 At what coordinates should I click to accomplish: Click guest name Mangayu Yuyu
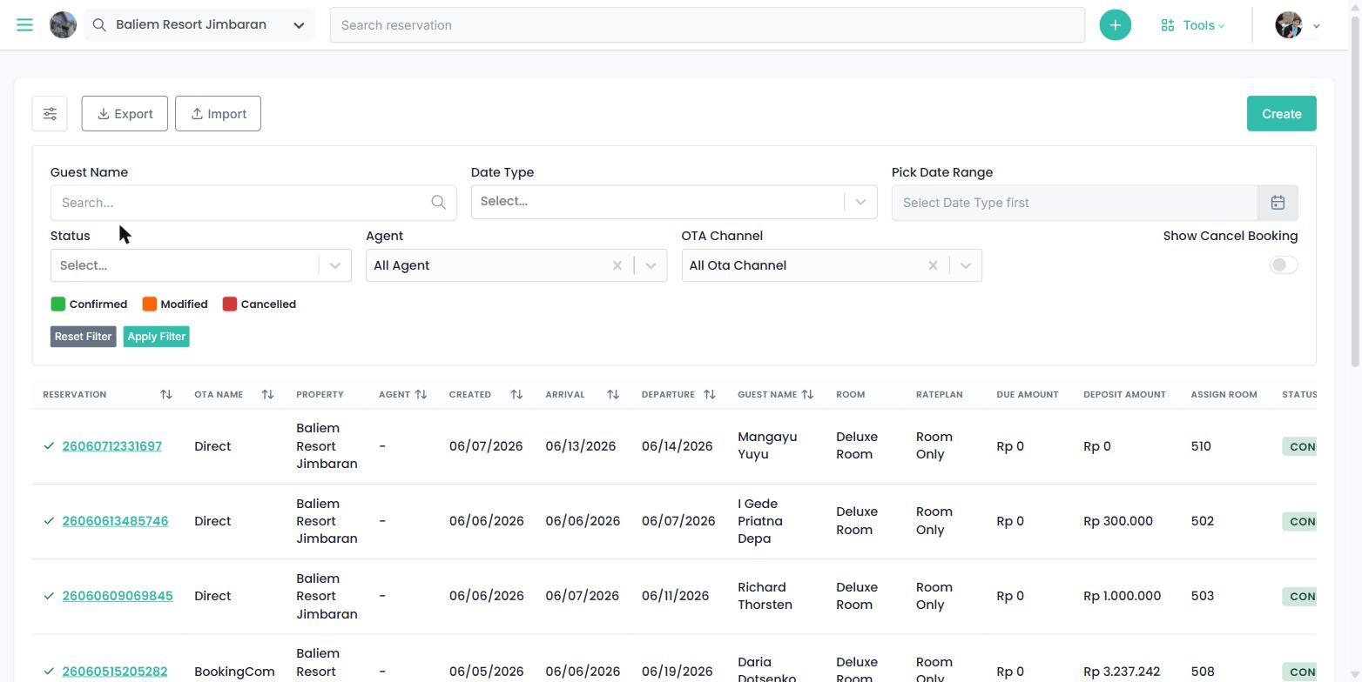tap(767, 445)
